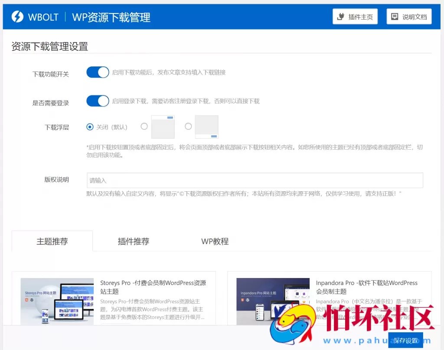Viewport: 444px width, 350px height.
Task: Click the top-fixed overlay preview image
Action: pyautogui.click(x=163, y=126)
